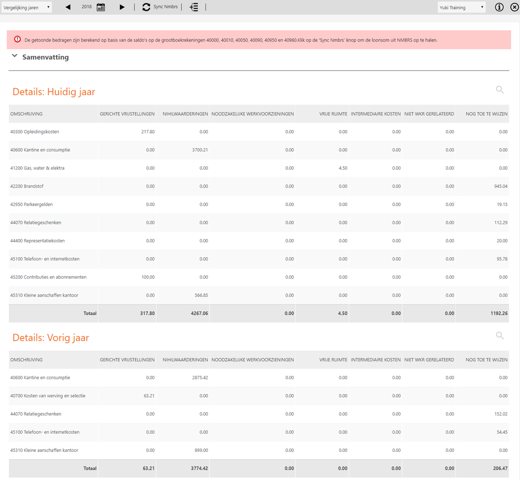The width and height of the screenshot is (520, 480).
Task: Click value 2875.42 in Vorig jaar
Action: pyautogui.click(x=200, y=378)
